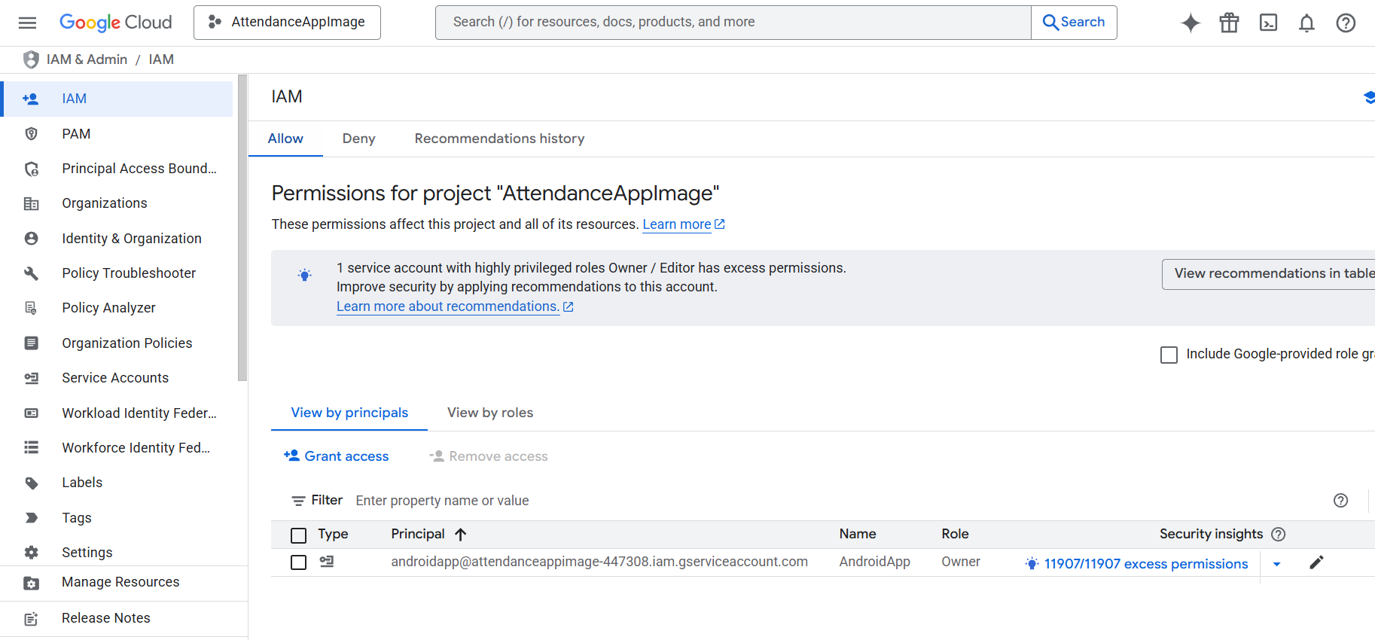The height and width of the screenshot is (640, 1375).
Task: Click the left sidebar scrollbar
Action: pos(242,228)
